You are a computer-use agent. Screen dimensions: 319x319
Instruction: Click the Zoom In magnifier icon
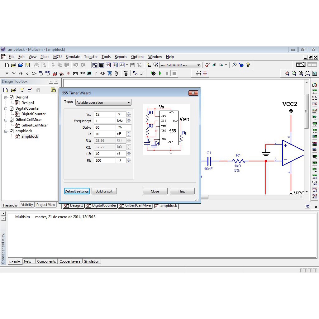(x=287, y=74)
